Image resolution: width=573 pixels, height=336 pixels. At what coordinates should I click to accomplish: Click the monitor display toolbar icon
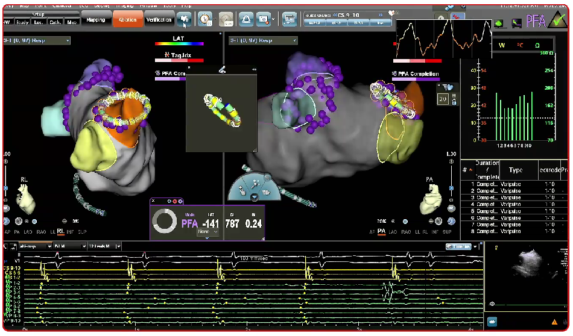point(290,20)
